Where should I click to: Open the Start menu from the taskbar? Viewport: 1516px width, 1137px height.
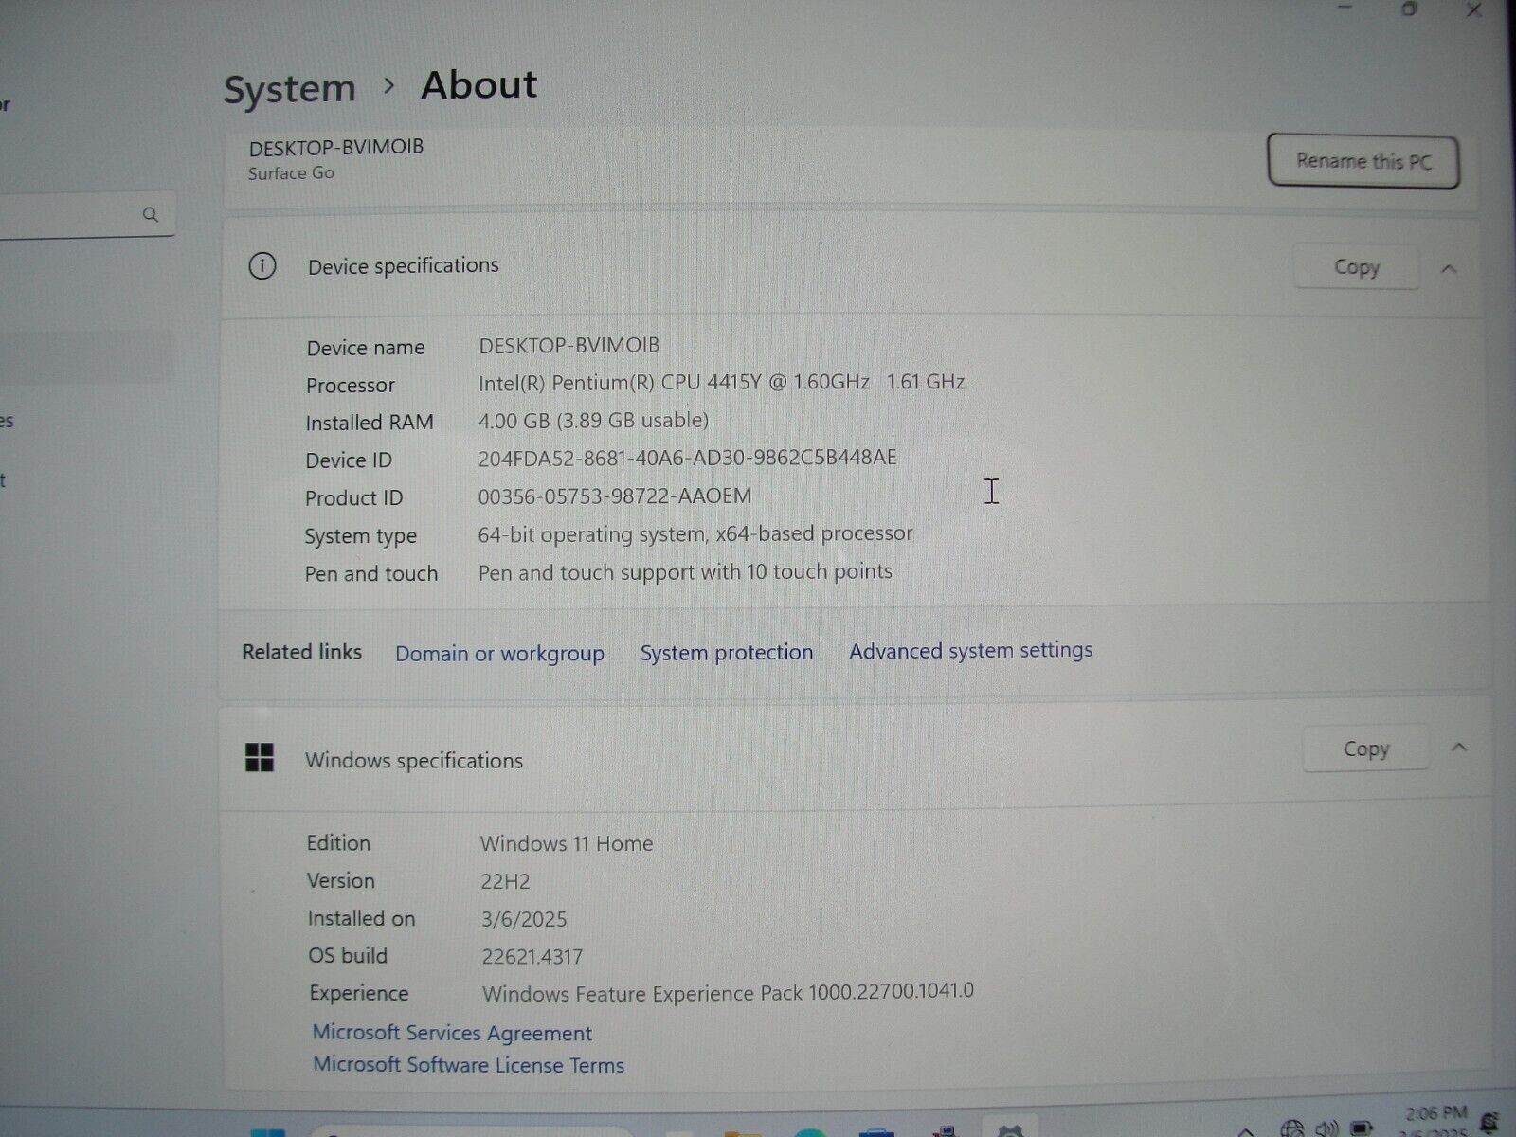pos(268,1132)
